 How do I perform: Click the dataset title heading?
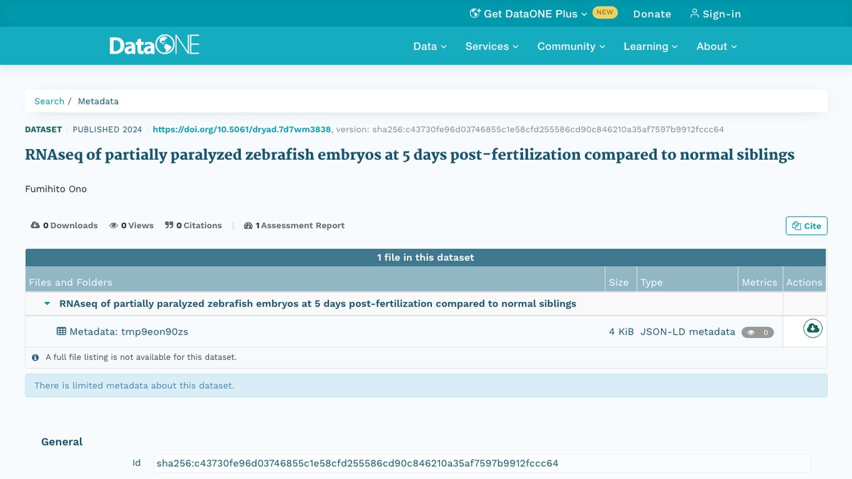point(410,155)
